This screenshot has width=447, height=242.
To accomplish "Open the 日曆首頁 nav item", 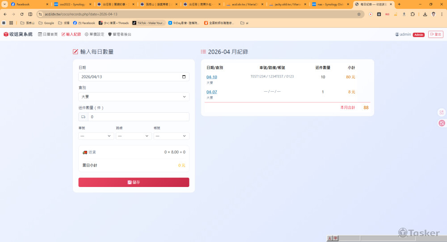I will (48, 34).
